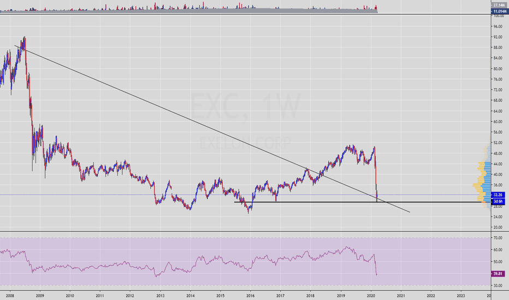Click the RSI value label 39.81

tap(498, 274)
